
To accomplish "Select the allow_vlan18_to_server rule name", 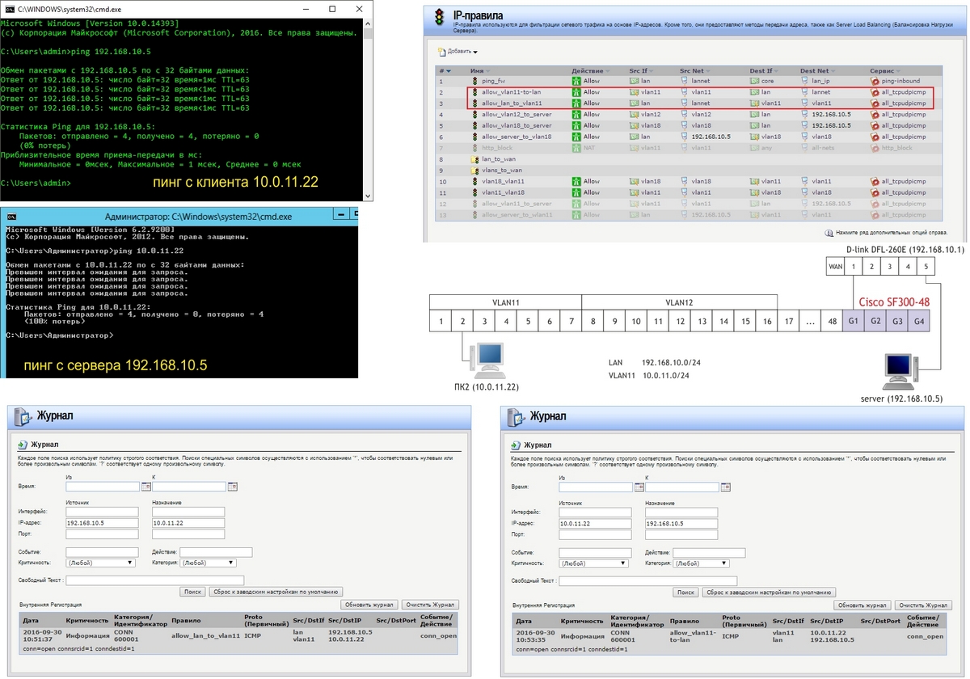I will [517, 126].
